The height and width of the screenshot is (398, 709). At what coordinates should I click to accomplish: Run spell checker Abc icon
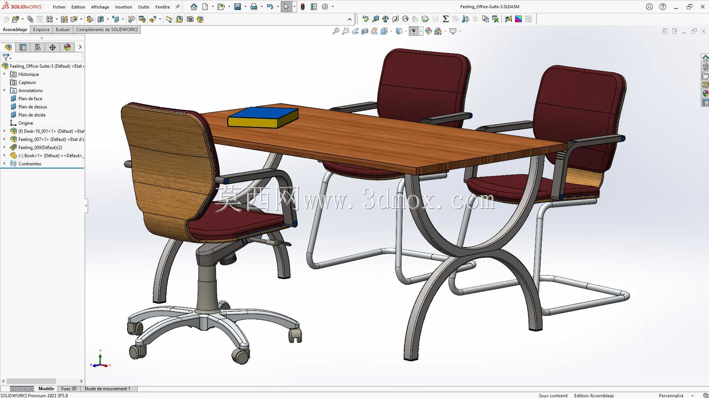coord(366,19)
